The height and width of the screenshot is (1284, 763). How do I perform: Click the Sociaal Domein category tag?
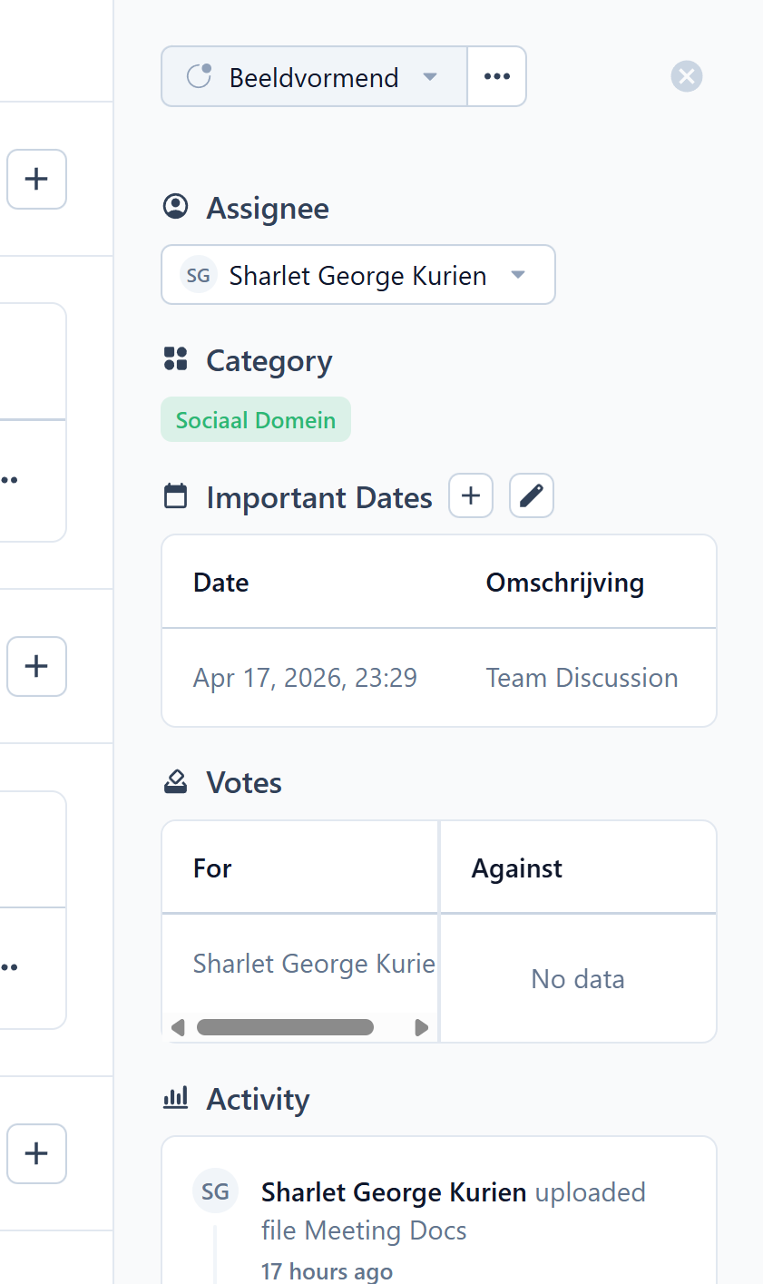click(x=256, y=420)
